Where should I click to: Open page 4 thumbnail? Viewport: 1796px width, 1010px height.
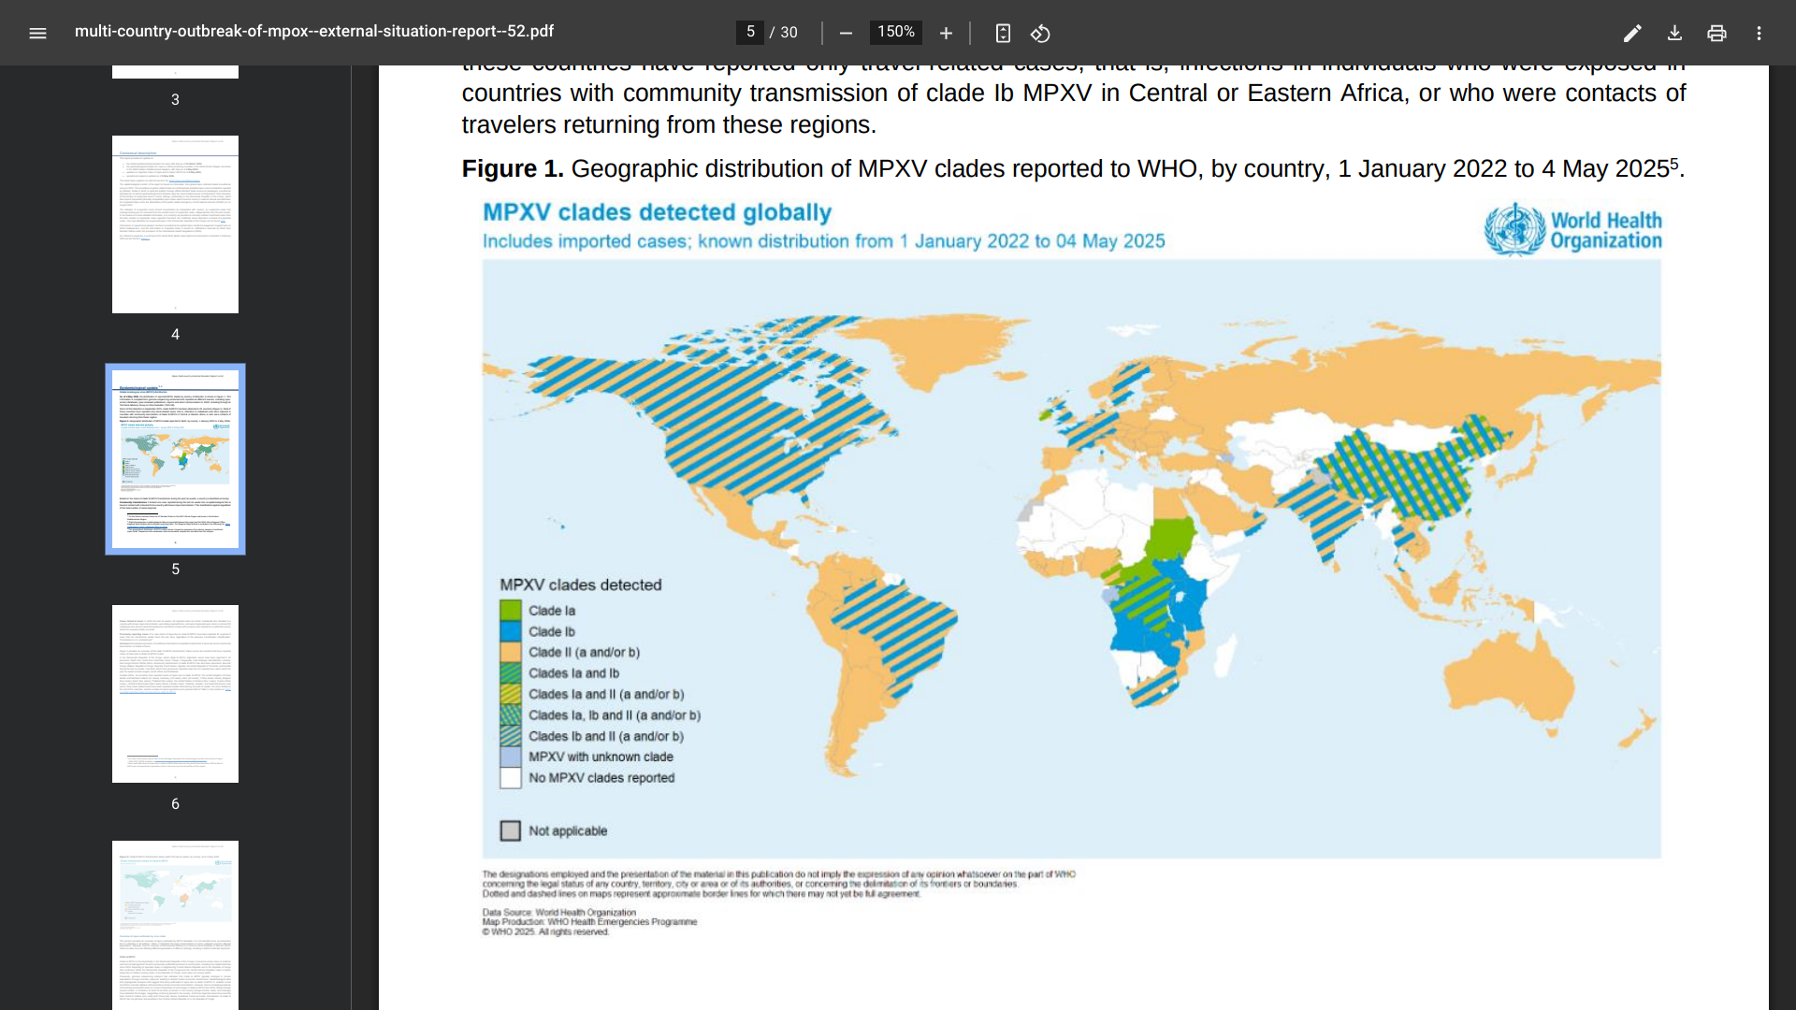coord(175,224)
